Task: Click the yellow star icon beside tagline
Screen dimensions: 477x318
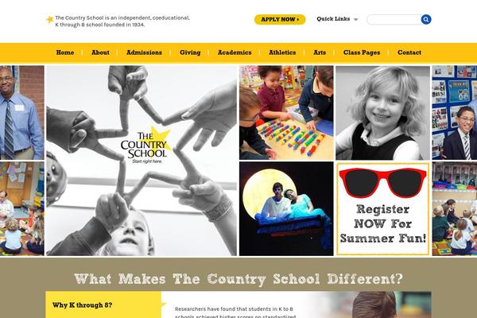Action: pos(50,19)
